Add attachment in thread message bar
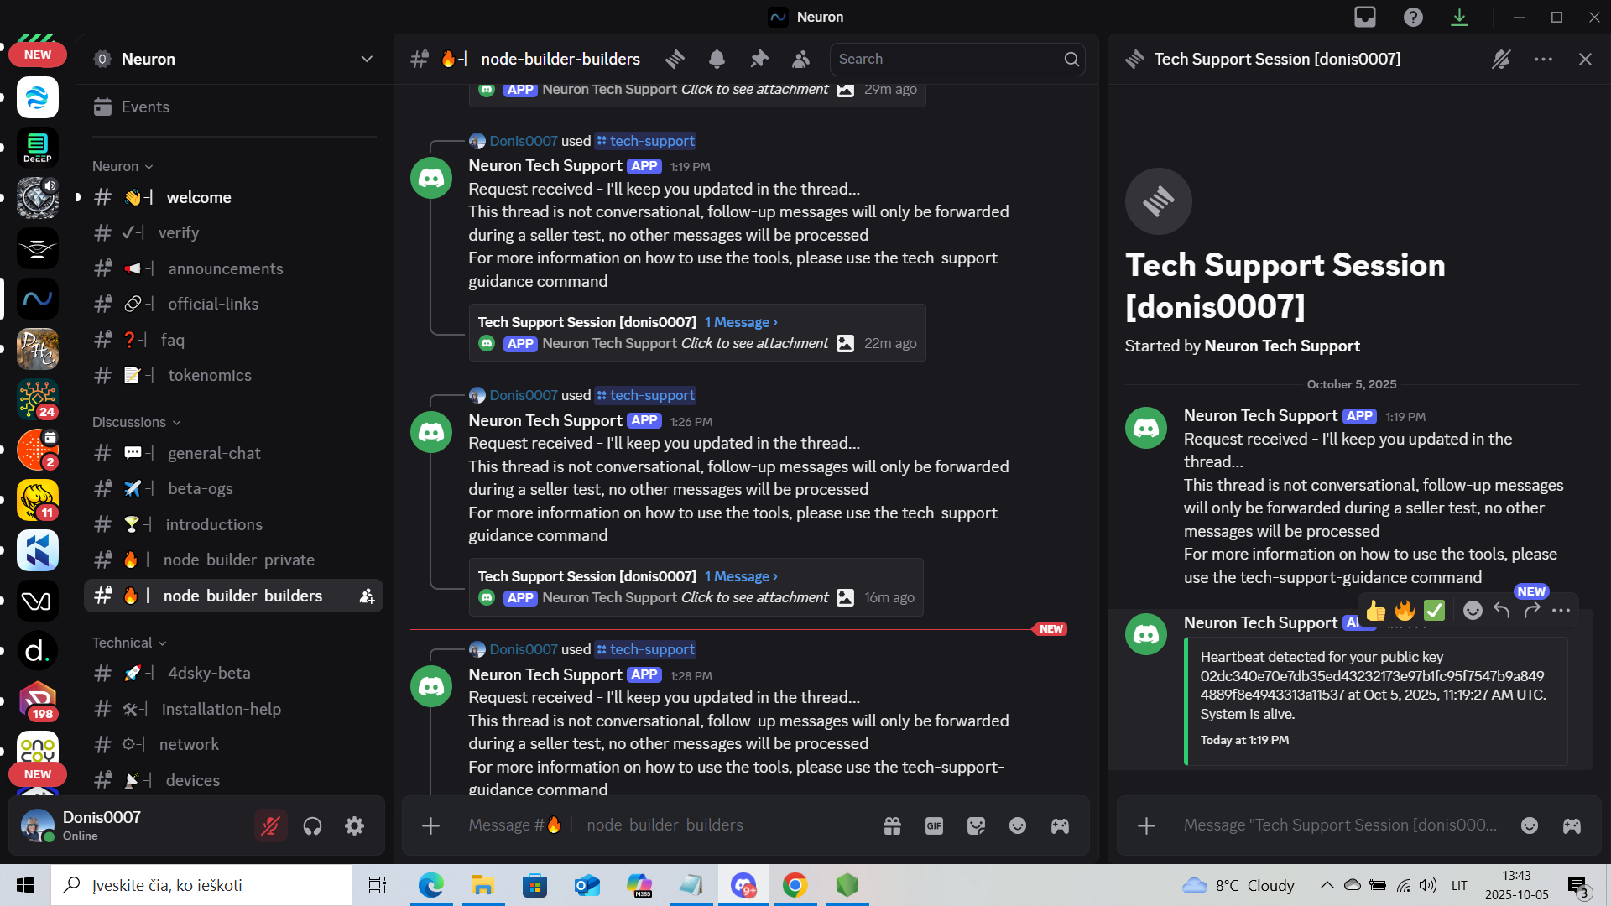The width and height of the screenshot is (1611, 906). [1146, 825]
